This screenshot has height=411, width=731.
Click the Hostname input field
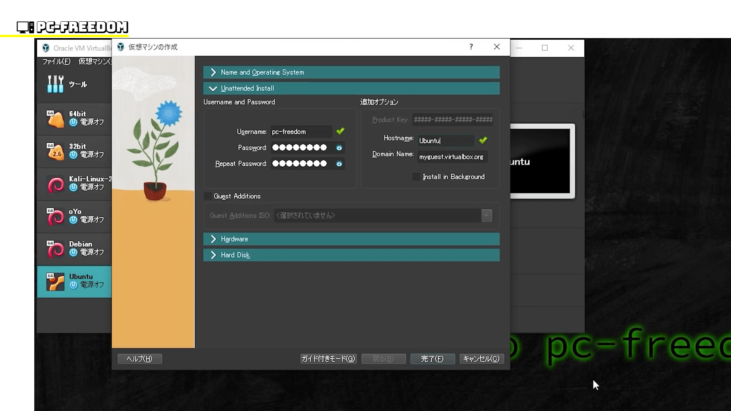445,141
